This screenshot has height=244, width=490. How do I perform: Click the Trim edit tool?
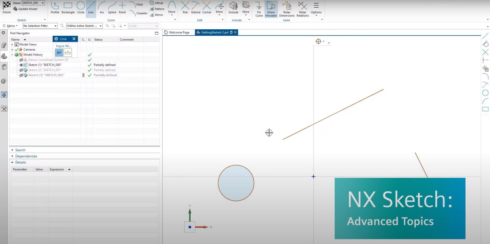click(185, 8)
